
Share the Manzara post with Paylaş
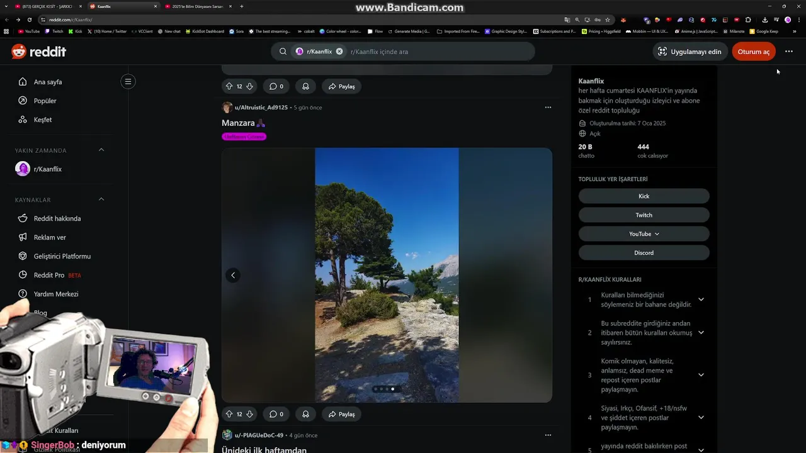[x=341, y=414]
